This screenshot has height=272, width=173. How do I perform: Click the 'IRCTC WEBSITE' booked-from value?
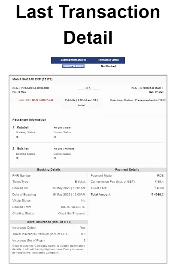pos(73,207)
